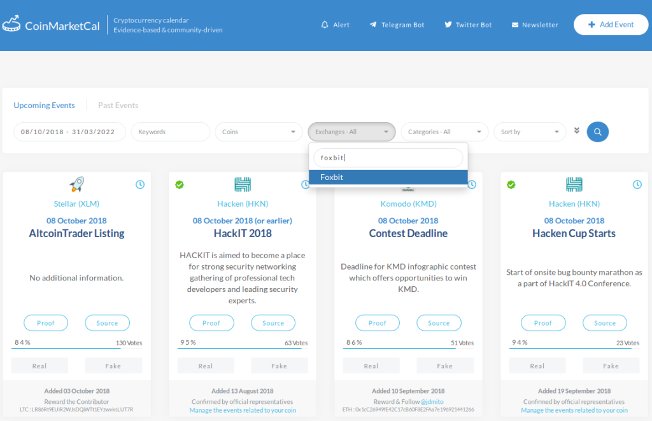Click clock icon on Stellar card
This screenshot has width=652, height=421.
140,184
